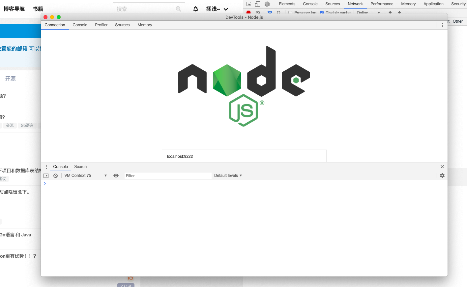This screenshot has width=467, height=287.
Task: Select the drawer Search tab
Action: [80, 167]
